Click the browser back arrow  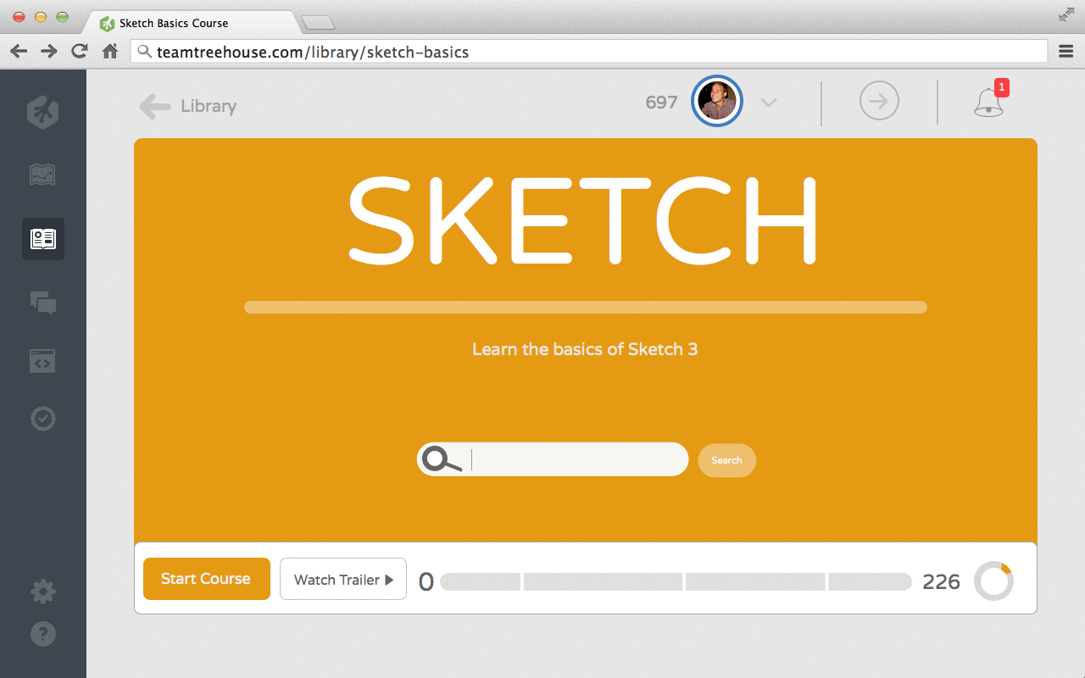19,52
